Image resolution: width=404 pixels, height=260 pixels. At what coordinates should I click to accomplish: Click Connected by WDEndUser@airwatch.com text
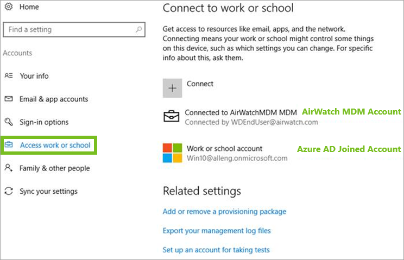(x=251, y=122)
